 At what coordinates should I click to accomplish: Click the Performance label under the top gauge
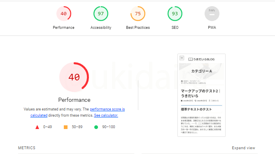[63, 28]
